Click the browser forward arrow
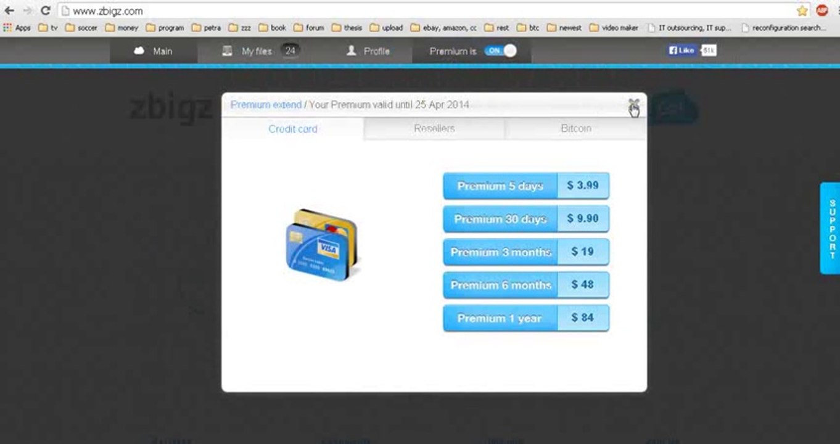 click(27, 11)
